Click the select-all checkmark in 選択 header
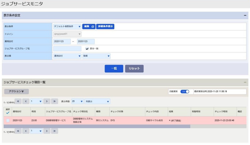Viewport: 250px width, 145px height. [8, 113]
